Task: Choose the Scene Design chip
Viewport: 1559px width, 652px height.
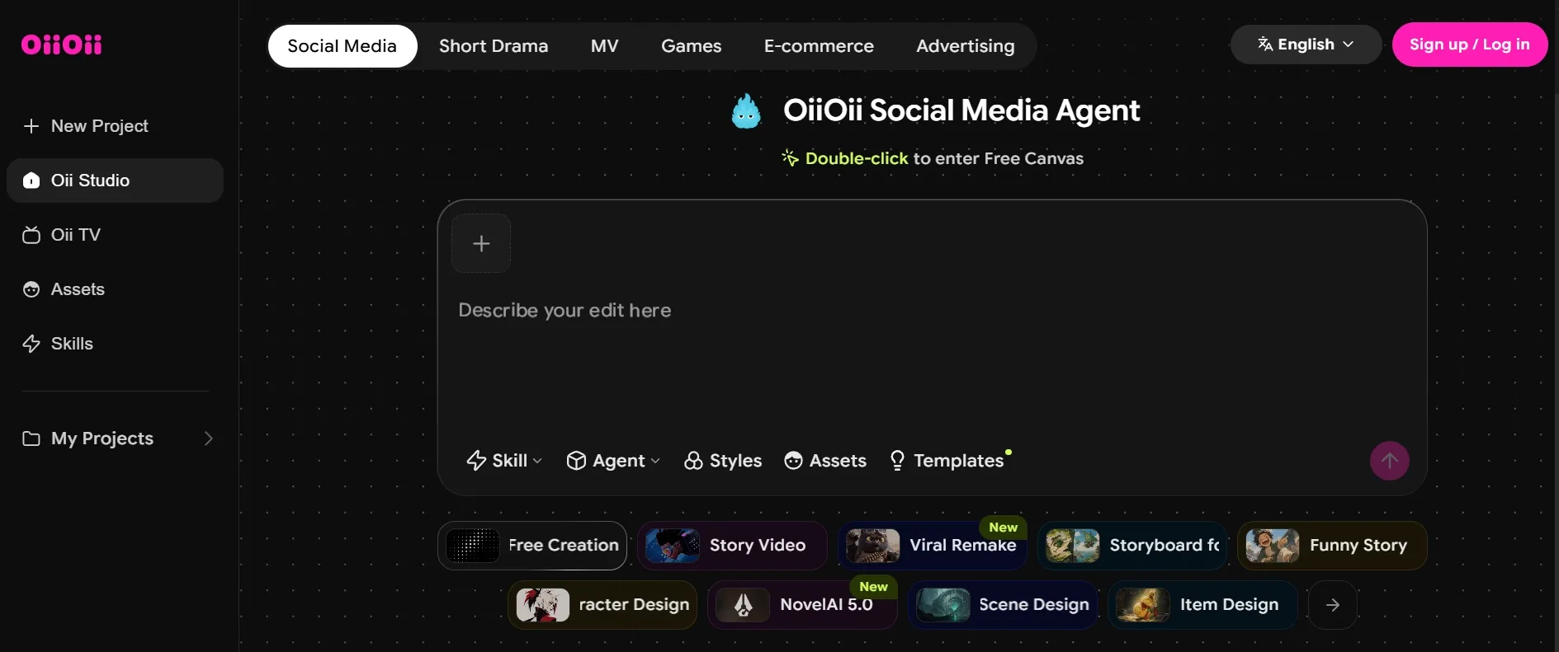Action: (1003, 605)
